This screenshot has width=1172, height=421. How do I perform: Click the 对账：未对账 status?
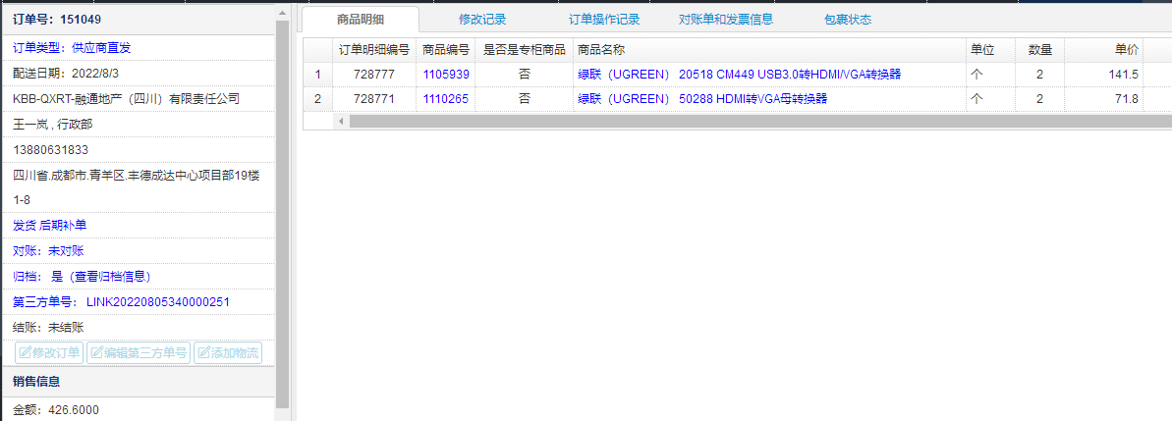49,251
